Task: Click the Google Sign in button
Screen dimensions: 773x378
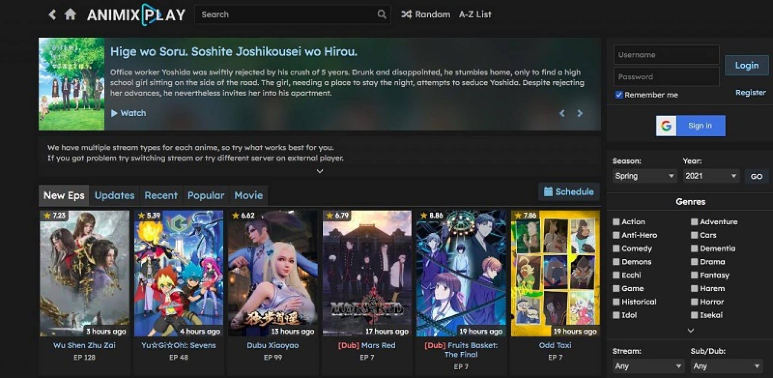Action: pos(690,126)
